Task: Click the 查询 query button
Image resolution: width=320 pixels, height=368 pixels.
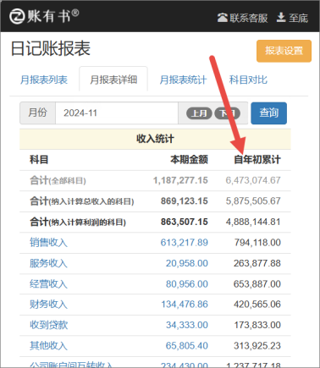Action: pyautogui.click(x=268, y=113)
